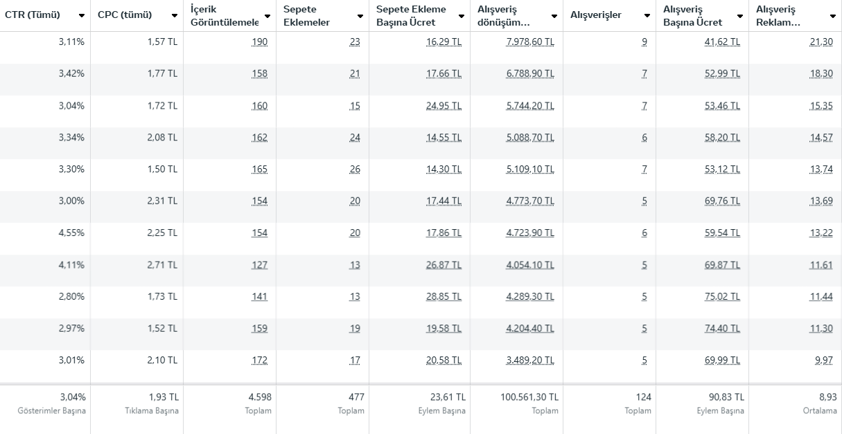Click the 172 content views value
Viewport: 842px width, 434px height.
point(259,361)
